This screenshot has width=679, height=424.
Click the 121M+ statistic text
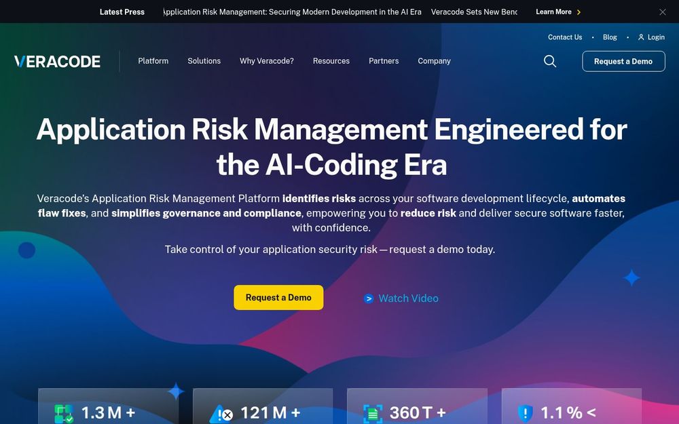click(270, 412)
